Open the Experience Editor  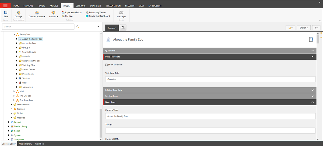point(72,12)
